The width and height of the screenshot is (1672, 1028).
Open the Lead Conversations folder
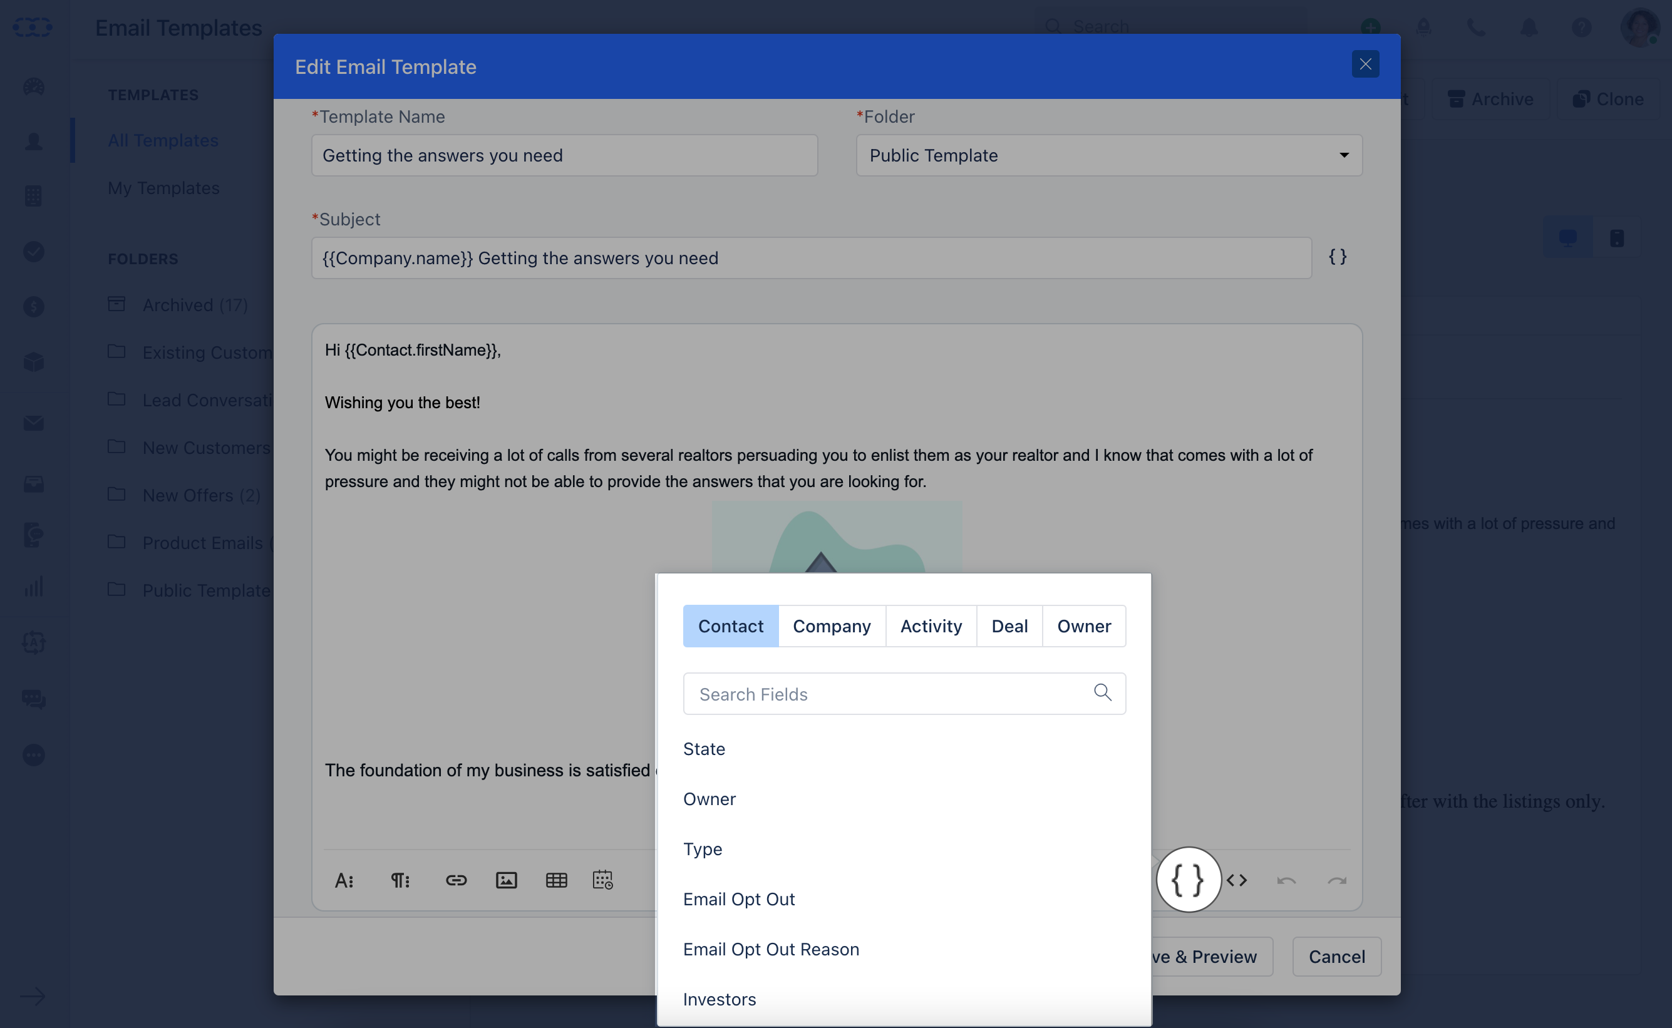pyautogui.click(x=190, y=400)
